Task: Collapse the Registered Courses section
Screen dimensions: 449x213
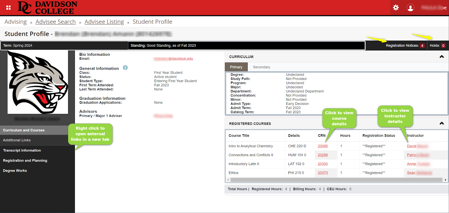Action: tap(442, 123)
